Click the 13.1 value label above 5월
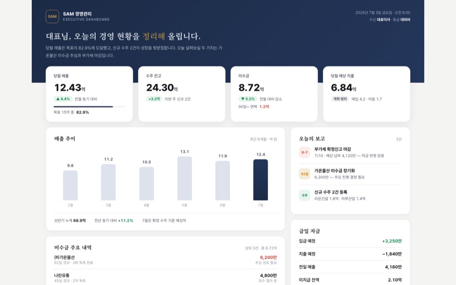This screenshot has width=456, height=285. pyautogui.click(x=184, y=152)
